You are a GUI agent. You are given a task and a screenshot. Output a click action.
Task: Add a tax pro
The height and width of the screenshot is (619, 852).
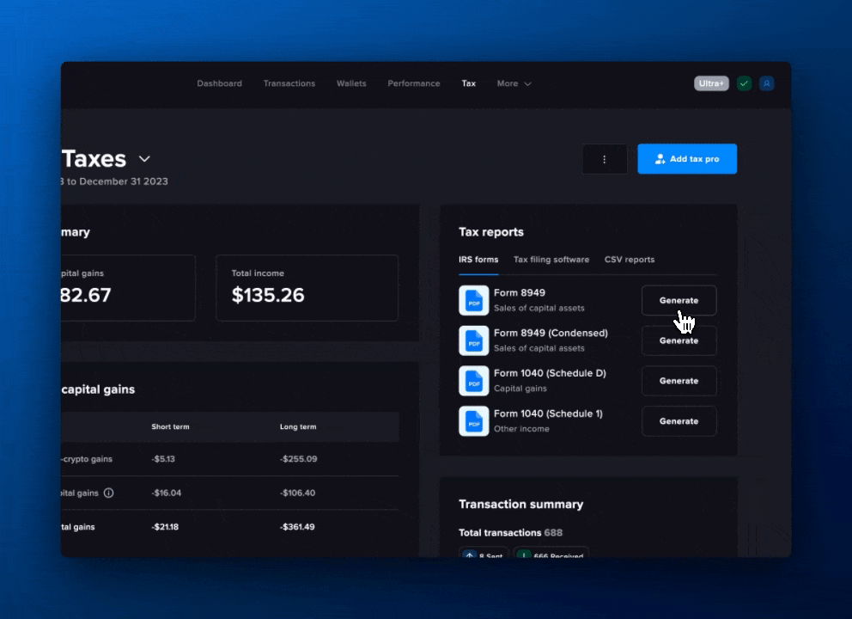click(x=687, y=159)
